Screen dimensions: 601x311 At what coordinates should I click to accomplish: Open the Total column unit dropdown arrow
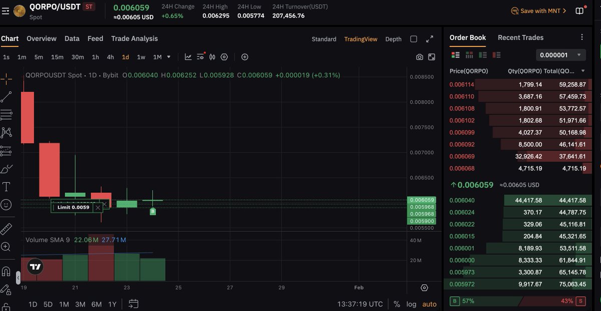[x=583, y=71]
